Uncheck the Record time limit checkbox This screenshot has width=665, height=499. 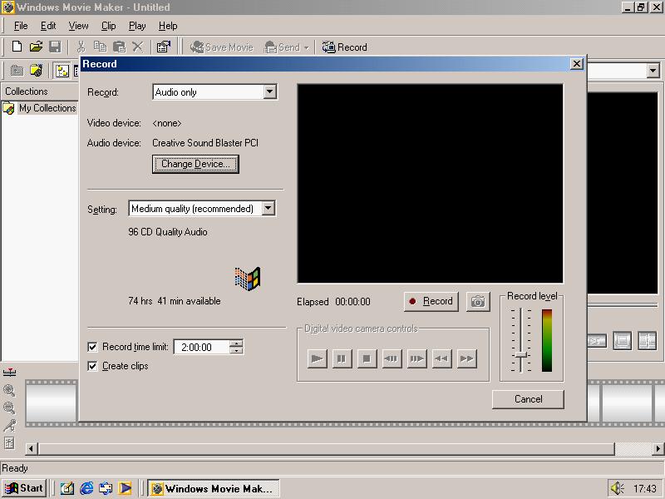coord(93,348)
